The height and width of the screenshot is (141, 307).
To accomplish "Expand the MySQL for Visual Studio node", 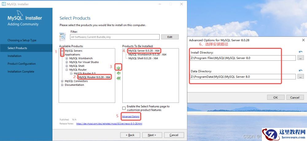I will [x=67, y=62].
